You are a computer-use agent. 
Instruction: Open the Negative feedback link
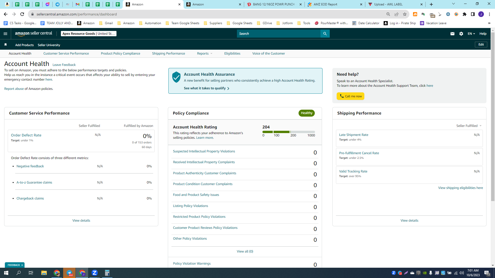(x=30, y=166)
